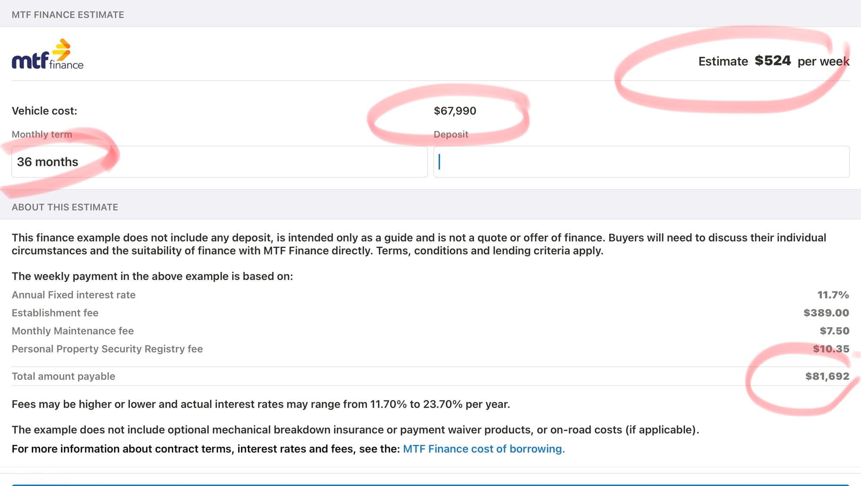The image size is (861, 486).
Task: Click the Total amount payable label
Action: point(63,377)
